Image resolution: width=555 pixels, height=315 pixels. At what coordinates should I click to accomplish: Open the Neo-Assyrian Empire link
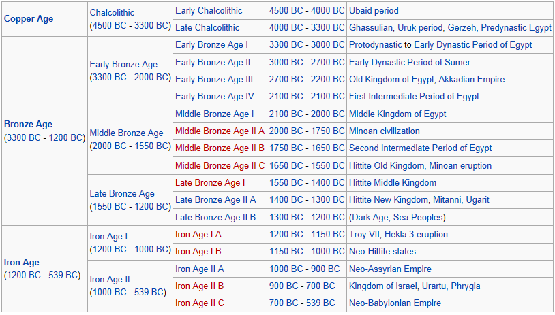click(390, 269)
